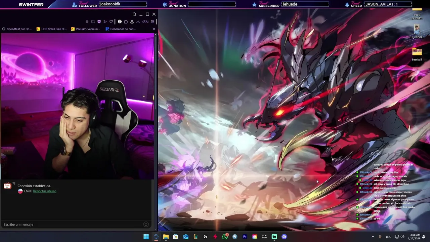Click the Ome TV logo in chat
This screenshot has width=430, height=242.
click(7, 186)
